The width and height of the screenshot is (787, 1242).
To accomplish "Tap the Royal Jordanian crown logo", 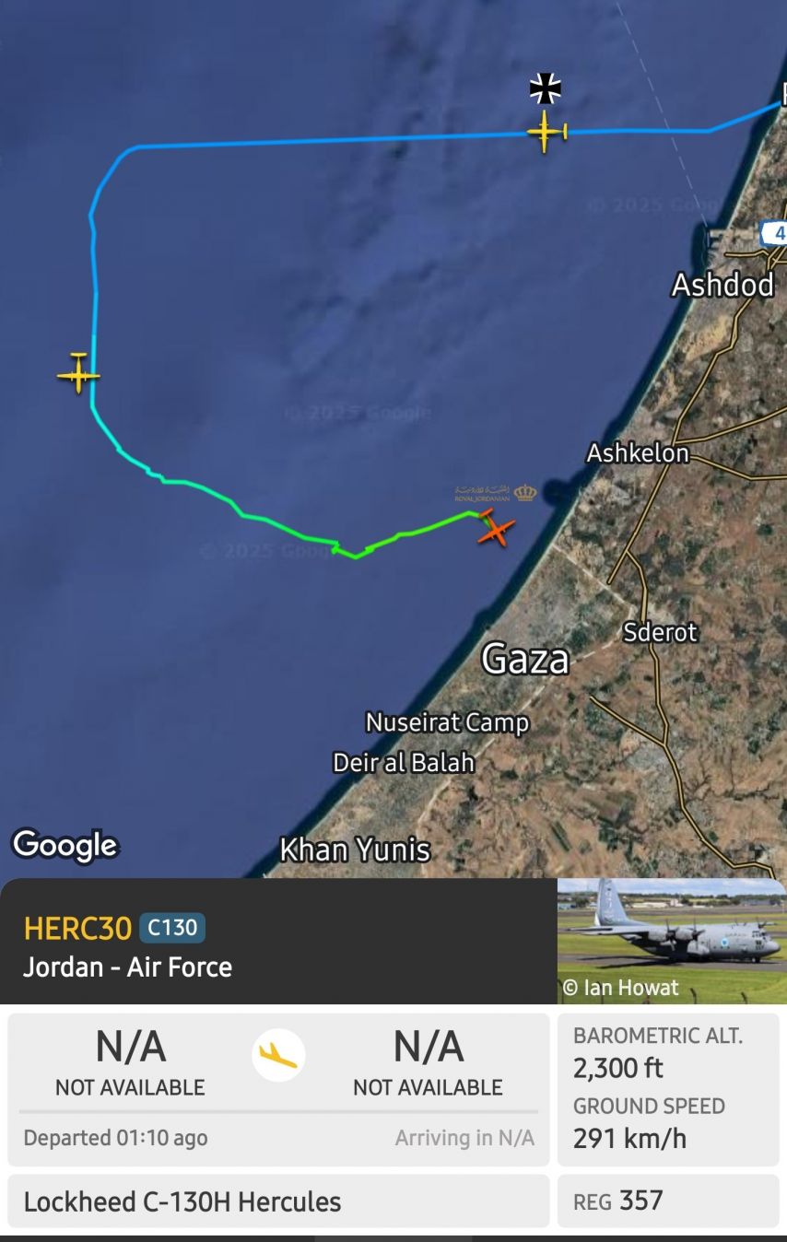I will (x=496, y=493).
